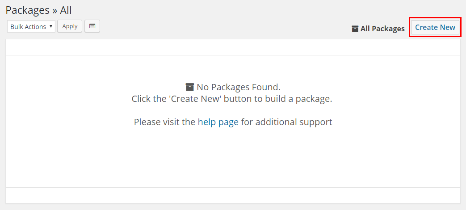Click the » separator in the page title

55,11
